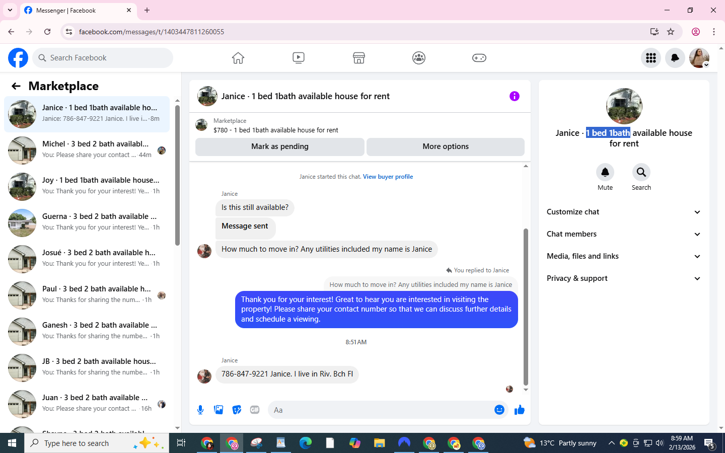Open JB 3 bed 2 bath conversation

[87, 368]
